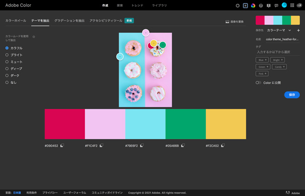Click the タグ tag input field
The height and width of the screenshot is (196, 305).
(278, 52)
